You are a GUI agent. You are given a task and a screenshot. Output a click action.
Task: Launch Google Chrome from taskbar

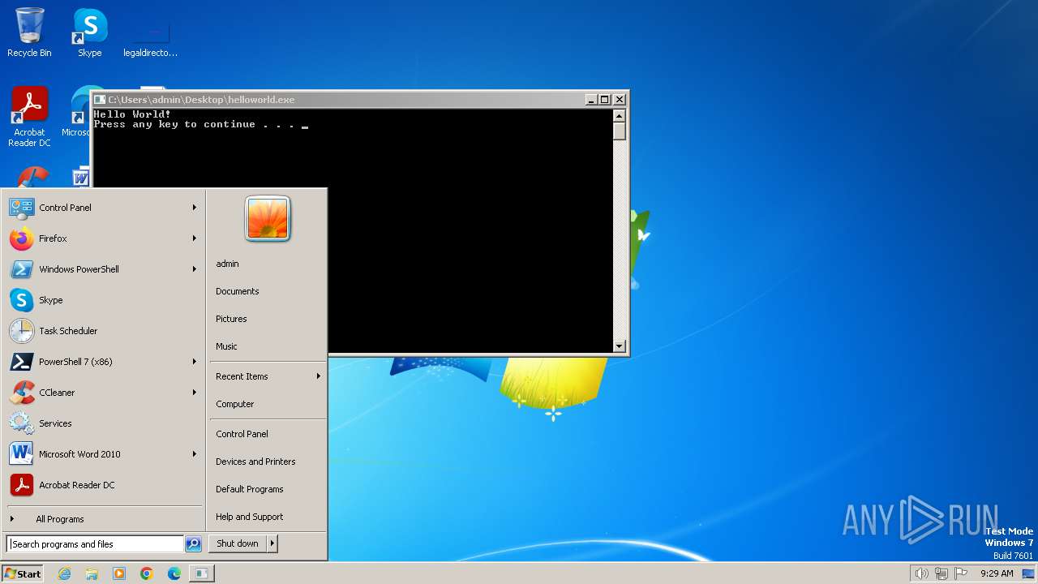tap(147, 573)
